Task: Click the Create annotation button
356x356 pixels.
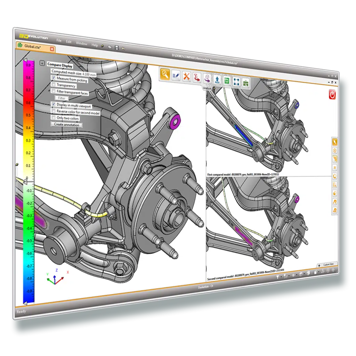Action: 67,124
